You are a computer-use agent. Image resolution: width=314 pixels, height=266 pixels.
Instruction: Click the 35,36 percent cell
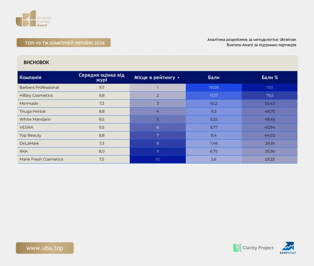[x=270, y=151]
